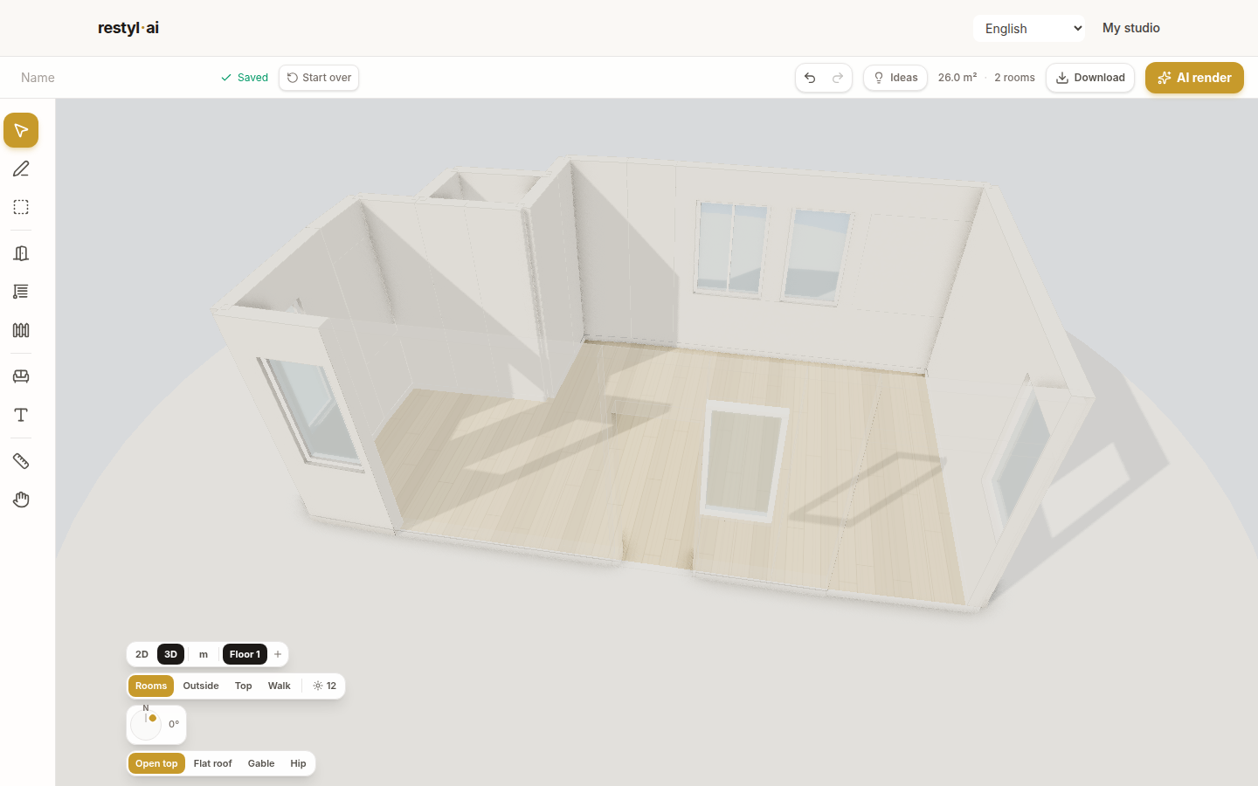1258x786 pixels.
Task: Click the Start over button
Action: pos(319,78)
